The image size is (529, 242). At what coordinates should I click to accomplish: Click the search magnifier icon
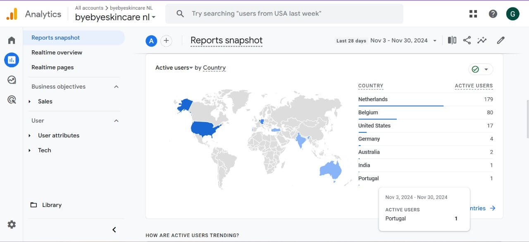pos(180,14)
